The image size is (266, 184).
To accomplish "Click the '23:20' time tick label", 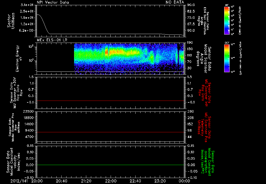I will (x=160, y=181).
